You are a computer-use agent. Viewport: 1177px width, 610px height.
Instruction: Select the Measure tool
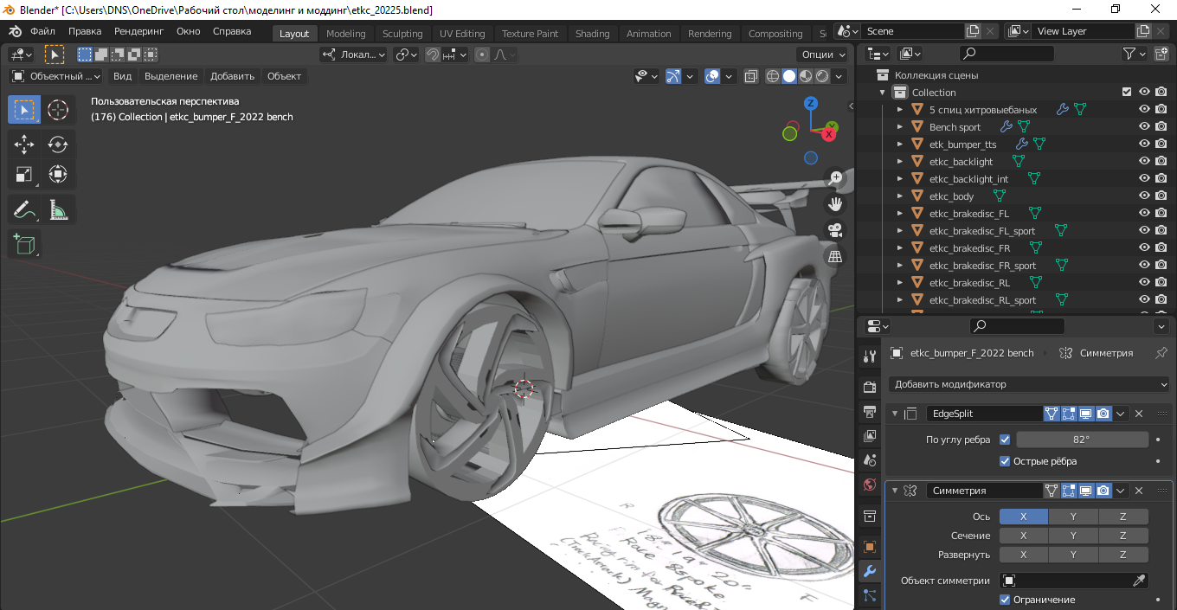[x=58, y=210]
